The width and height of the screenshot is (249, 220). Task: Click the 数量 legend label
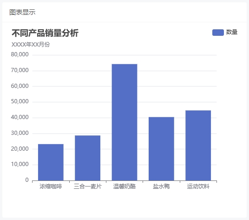pyautogui.click(x=232, y=32)
